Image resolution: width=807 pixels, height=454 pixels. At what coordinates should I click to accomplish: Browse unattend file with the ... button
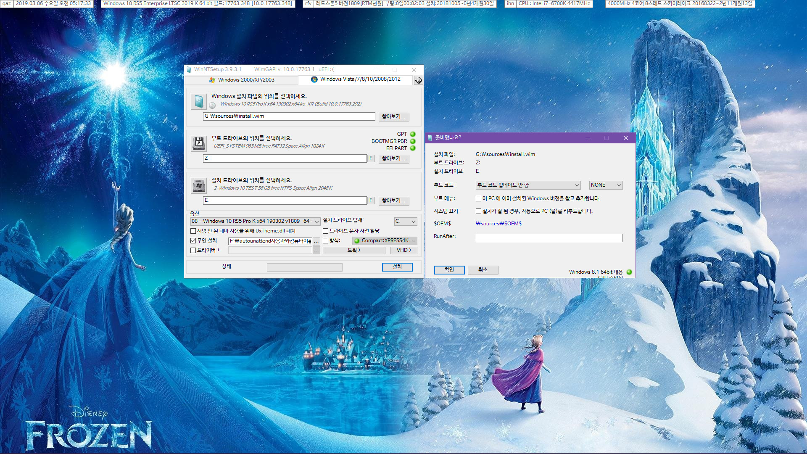(x=316, y=241)
